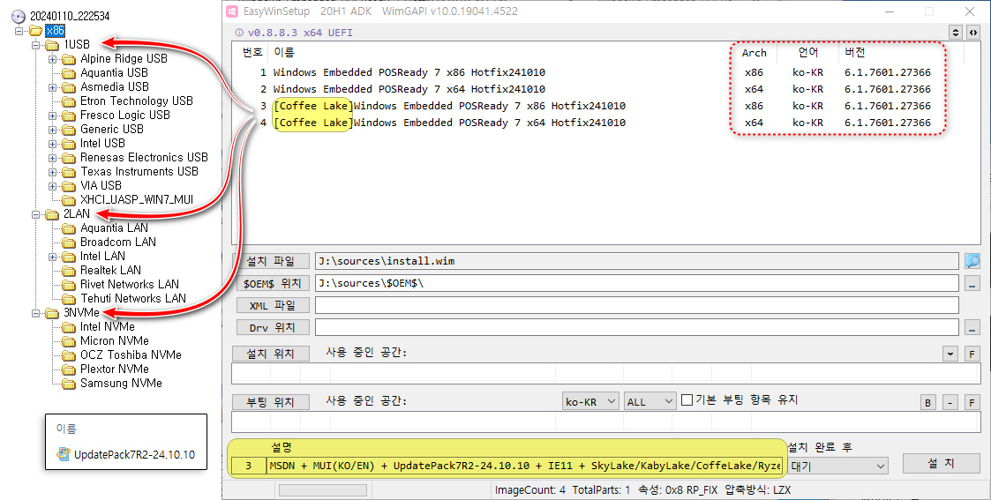Select Micron NVMe tree item
This screenshot has height=500, width=991.
pos(115,341)
